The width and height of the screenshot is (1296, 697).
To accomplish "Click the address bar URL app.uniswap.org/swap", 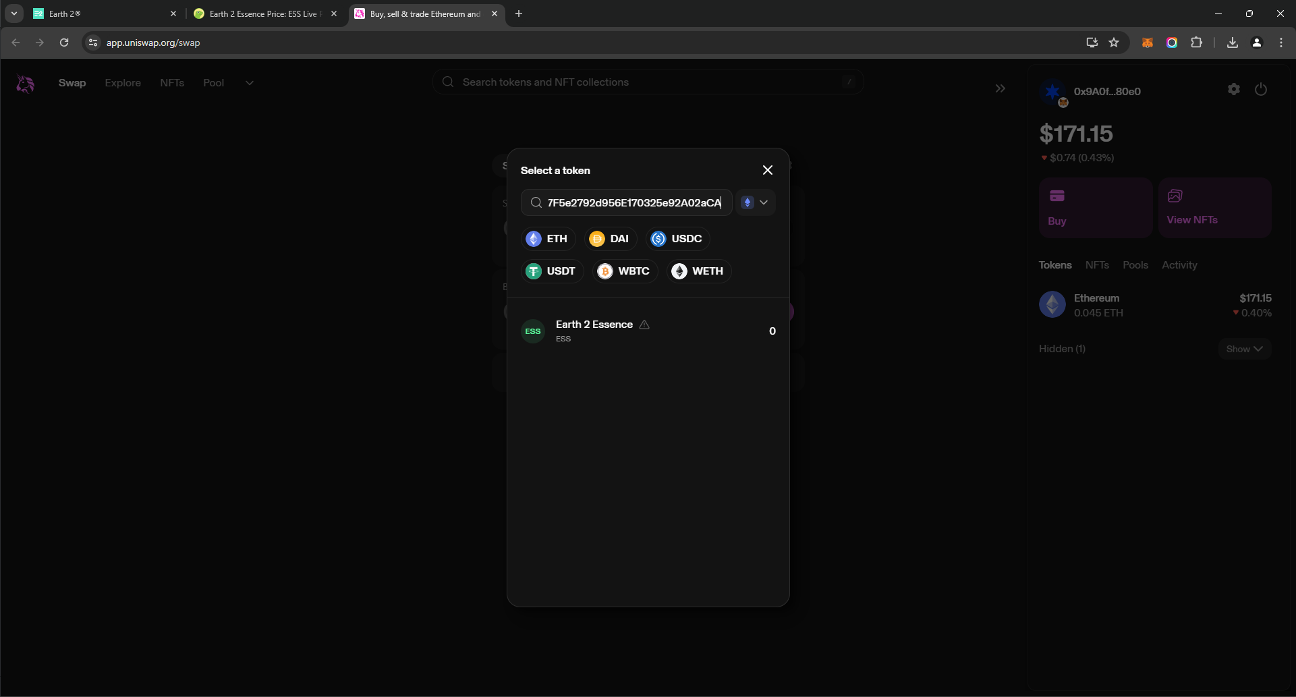I will coord(153,43).
